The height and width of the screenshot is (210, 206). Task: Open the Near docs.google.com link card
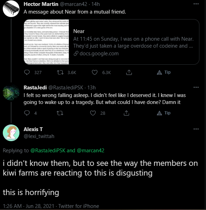tap(112, 42)
